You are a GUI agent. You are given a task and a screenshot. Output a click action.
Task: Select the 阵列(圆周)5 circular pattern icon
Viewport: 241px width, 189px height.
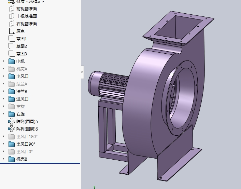12,121
